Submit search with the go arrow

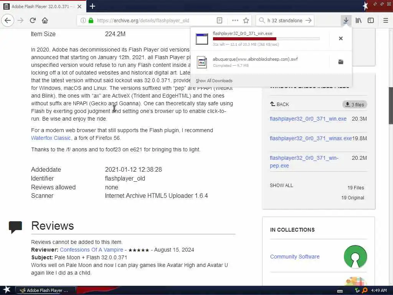(309, 21)
